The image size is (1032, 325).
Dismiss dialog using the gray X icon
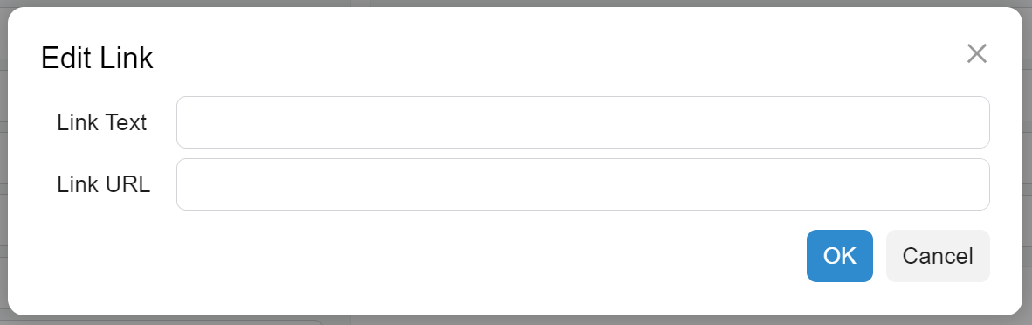(x=977, y=53)
